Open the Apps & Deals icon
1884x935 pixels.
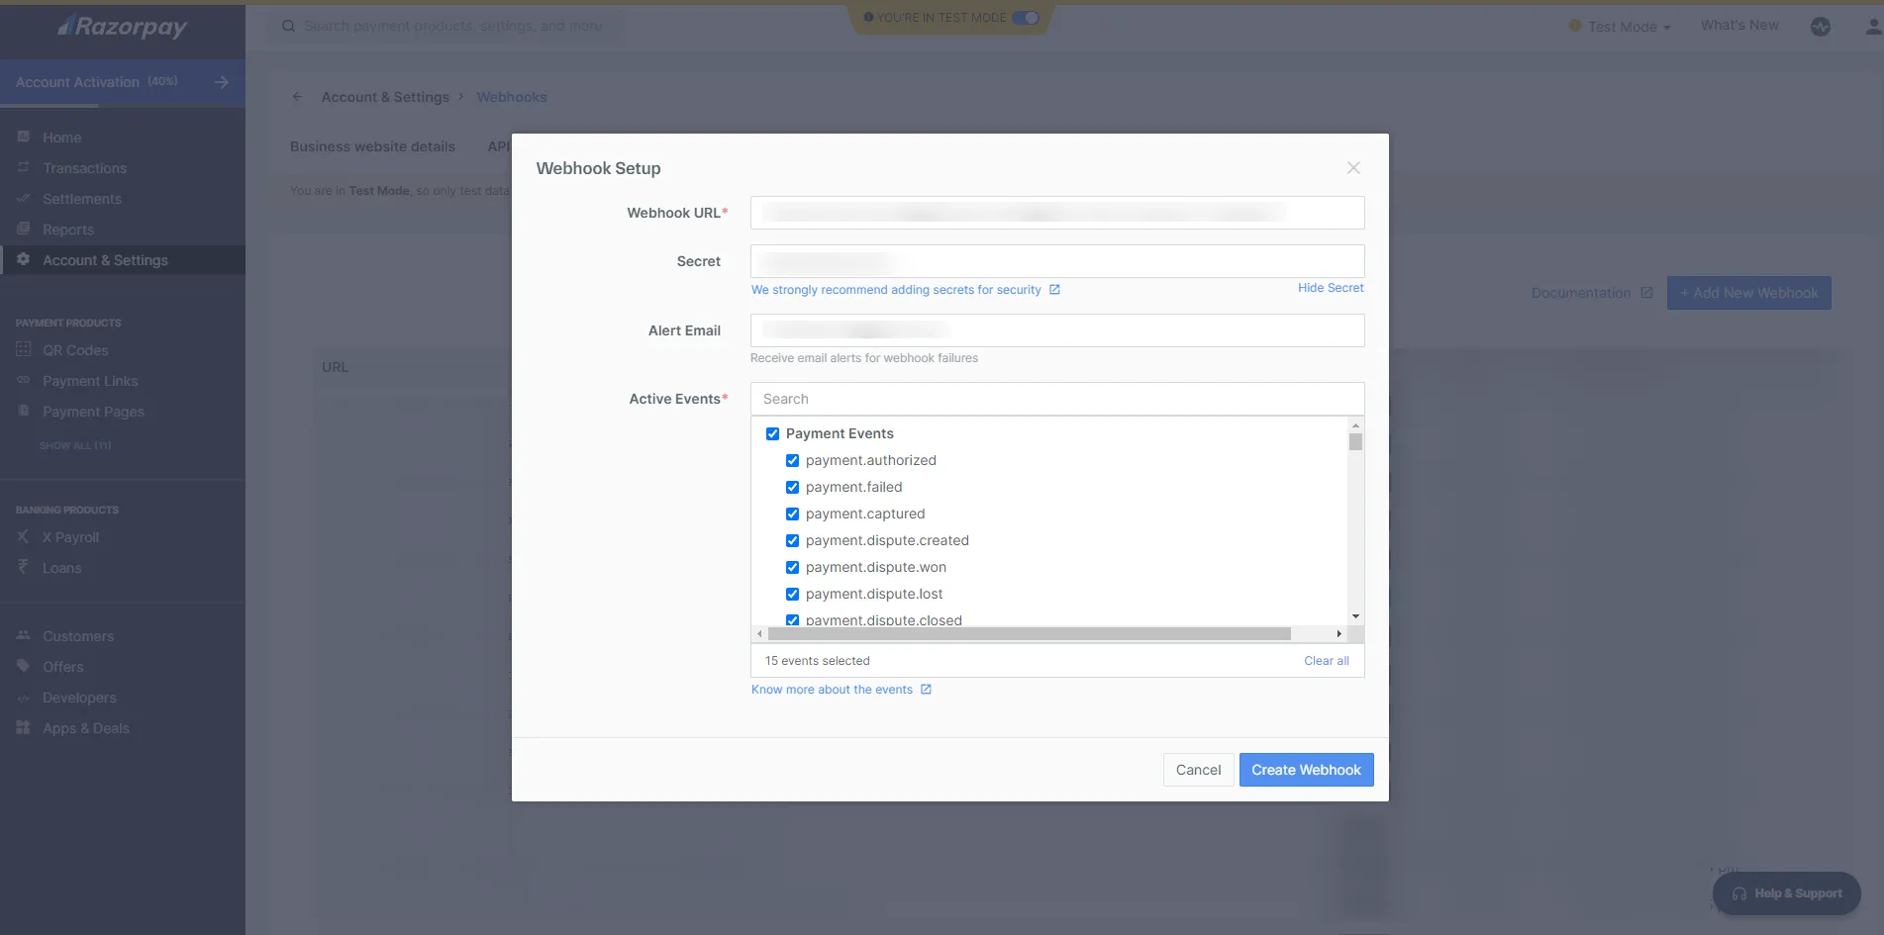point(24,727)
